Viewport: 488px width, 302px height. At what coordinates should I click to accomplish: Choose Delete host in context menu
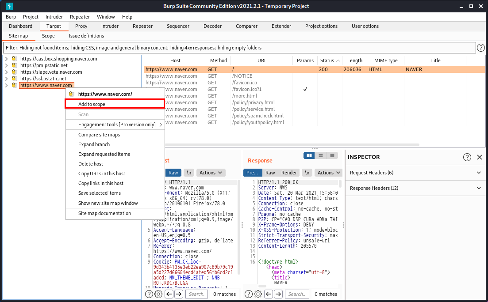[115, 164]
